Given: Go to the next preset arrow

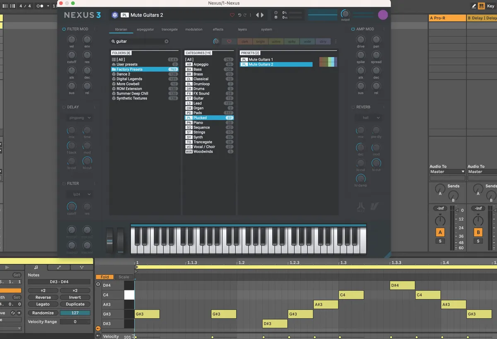Looking at the screenshot, I should click(x=262, y=15).
